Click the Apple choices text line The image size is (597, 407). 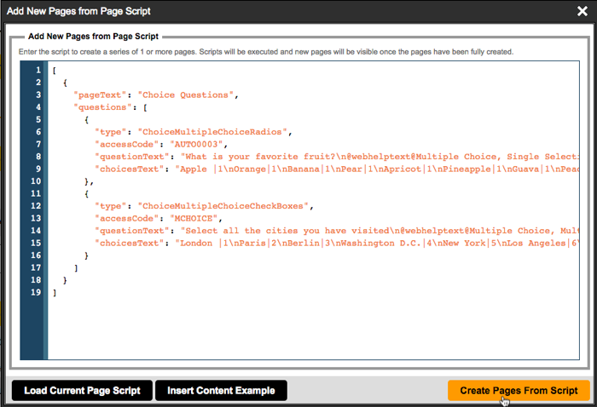[375, 169]
